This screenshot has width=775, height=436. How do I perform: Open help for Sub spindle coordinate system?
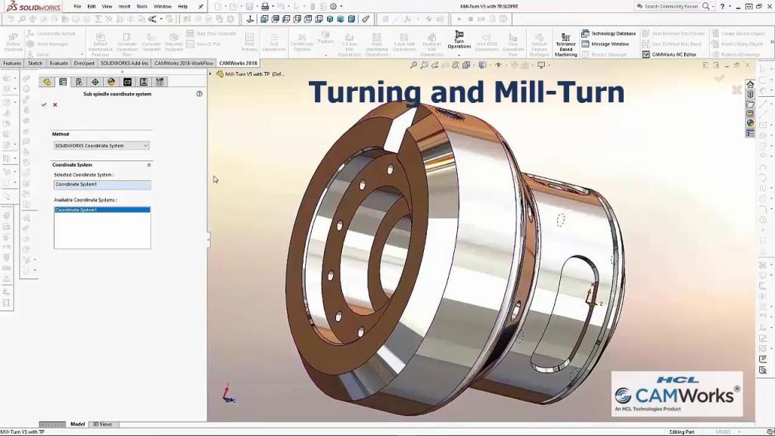(x=199, y=93)
